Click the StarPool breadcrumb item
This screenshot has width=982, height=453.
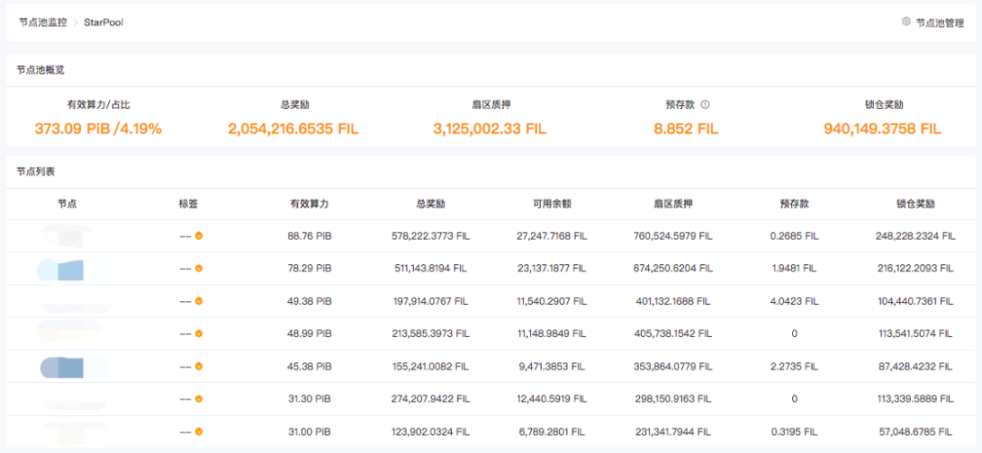(104, 23)
